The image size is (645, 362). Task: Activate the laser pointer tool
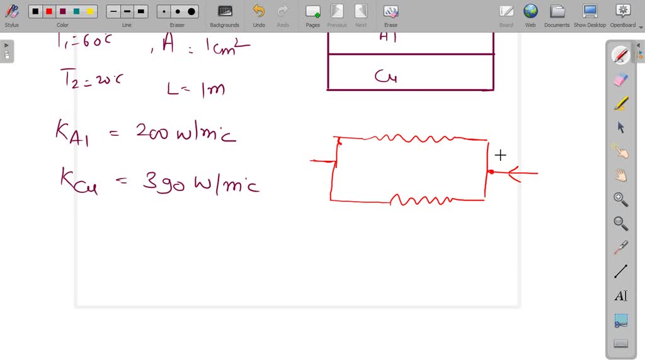(x=620, y=247)
